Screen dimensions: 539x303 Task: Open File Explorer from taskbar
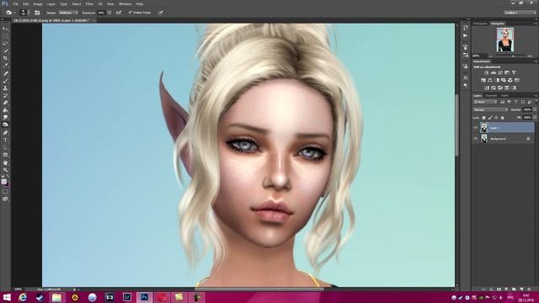tap(56, 297)
